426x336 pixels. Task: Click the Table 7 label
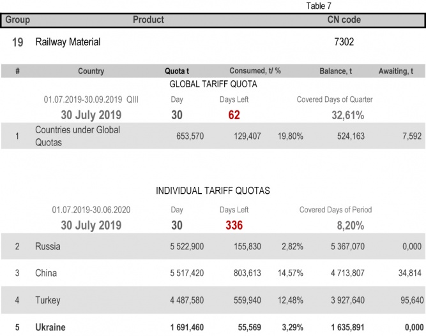pyautogui.click(x=319, y=6)
